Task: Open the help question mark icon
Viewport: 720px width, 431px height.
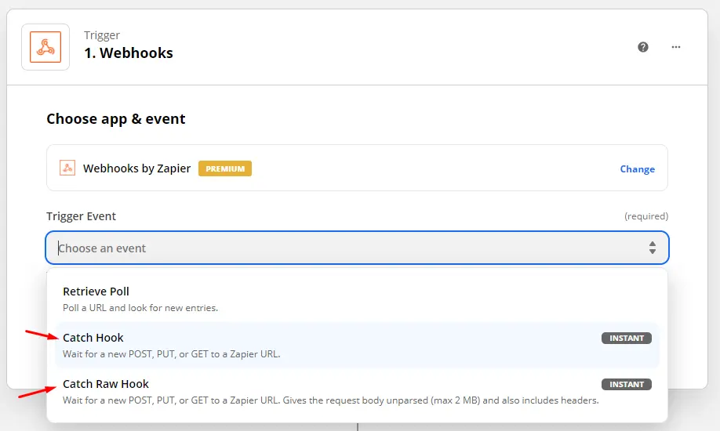Action: pos(643,47)
